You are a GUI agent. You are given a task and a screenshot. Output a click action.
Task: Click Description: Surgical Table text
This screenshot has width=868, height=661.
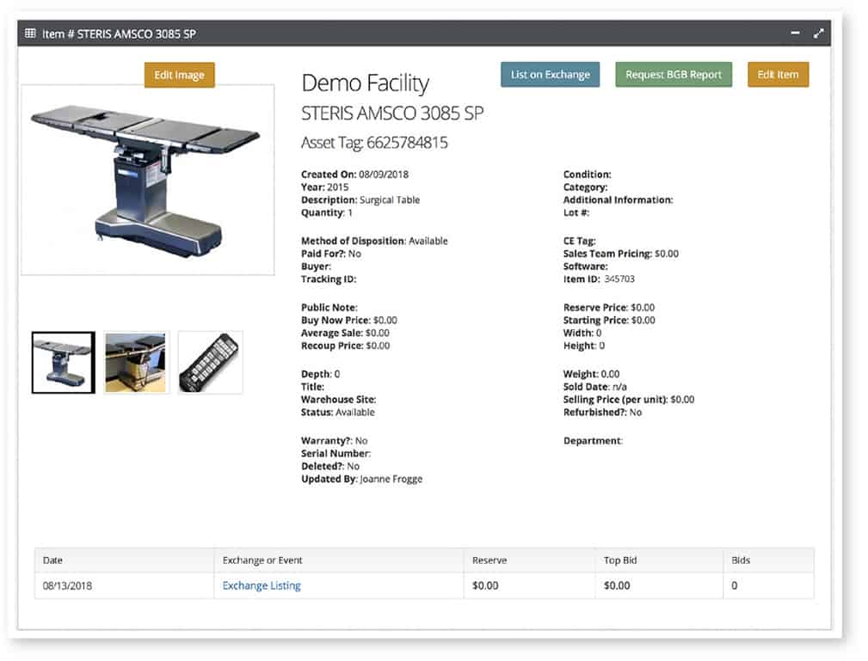[360, 200]
